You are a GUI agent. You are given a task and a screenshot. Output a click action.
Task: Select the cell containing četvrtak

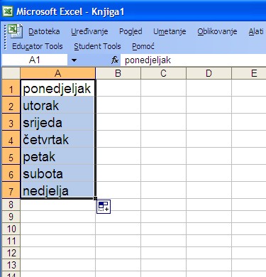[x=57, y=140]
